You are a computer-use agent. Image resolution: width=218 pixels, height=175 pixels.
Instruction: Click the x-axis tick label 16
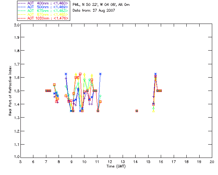(161, 162)
